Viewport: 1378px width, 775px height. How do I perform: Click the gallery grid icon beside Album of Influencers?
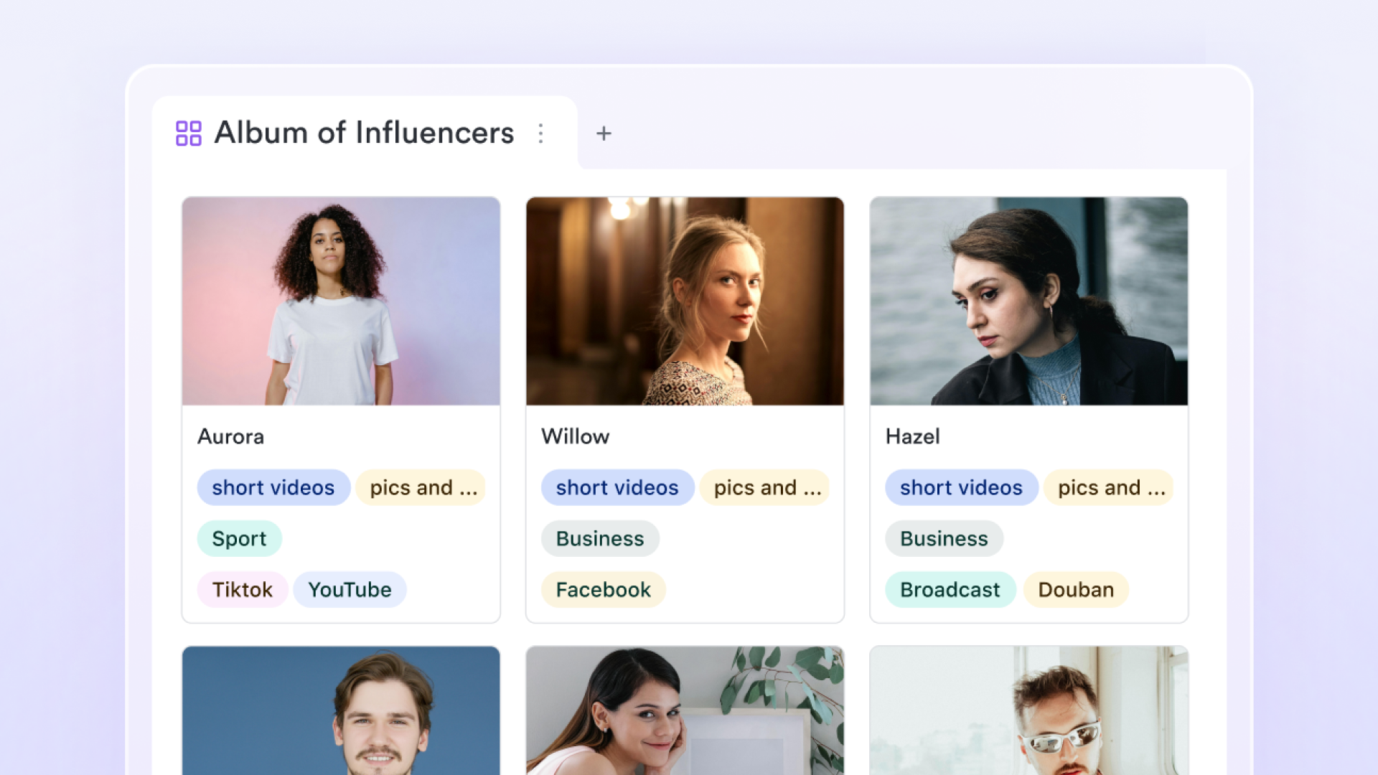189,133
